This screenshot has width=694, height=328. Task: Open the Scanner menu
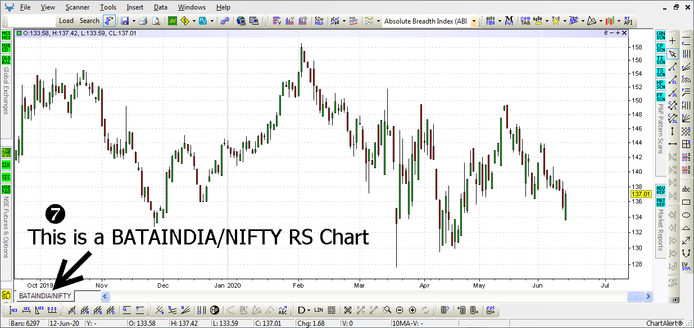[x=77, y=7]
